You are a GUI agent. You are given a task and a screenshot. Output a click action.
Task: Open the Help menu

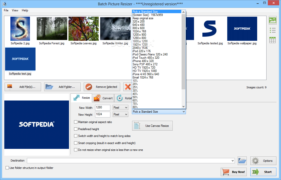point(25,10)
